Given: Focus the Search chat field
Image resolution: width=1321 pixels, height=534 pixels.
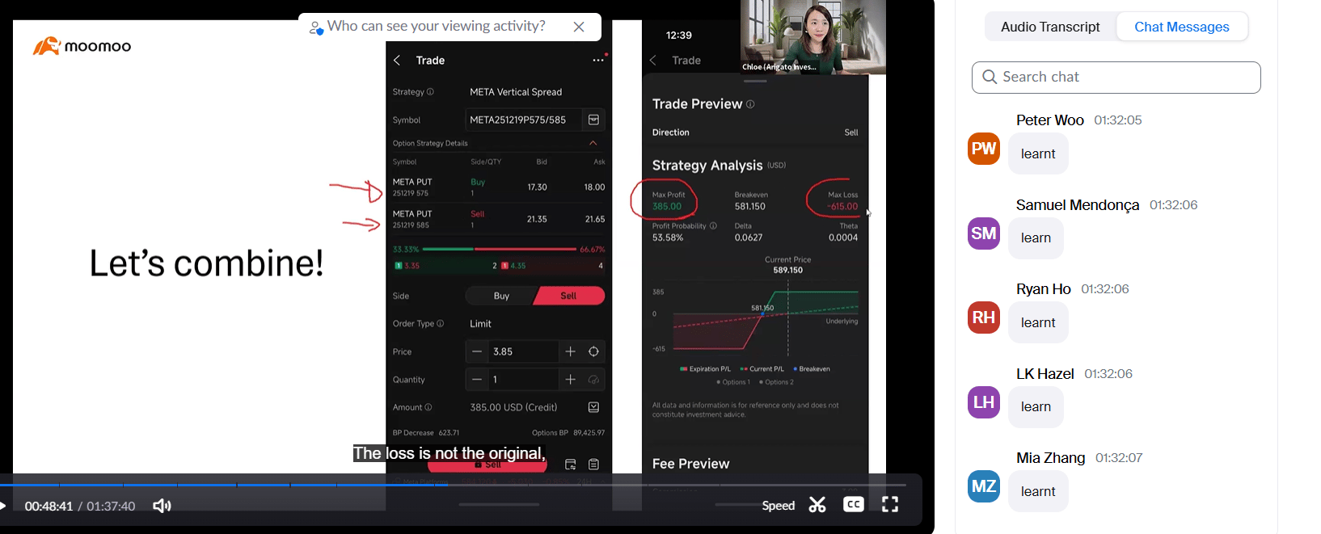Looking at the screenshot, I should (1116, 78).
